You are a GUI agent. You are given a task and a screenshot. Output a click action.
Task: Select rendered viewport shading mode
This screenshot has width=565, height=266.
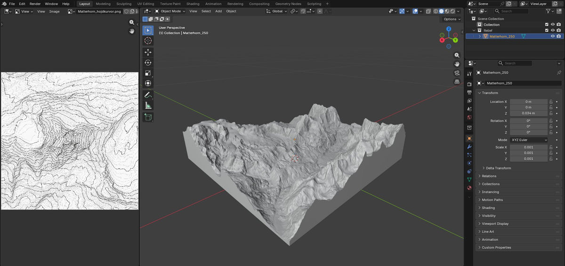pyautogui.click(x=452, y=11)
